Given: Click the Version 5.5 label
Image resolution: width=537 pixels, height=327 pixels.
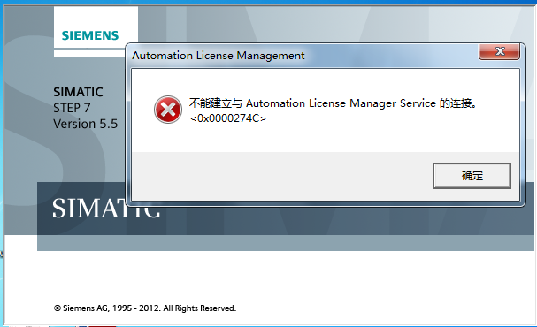Looking at the screenshot, I should pyautogui.click(x=85, y=124).
